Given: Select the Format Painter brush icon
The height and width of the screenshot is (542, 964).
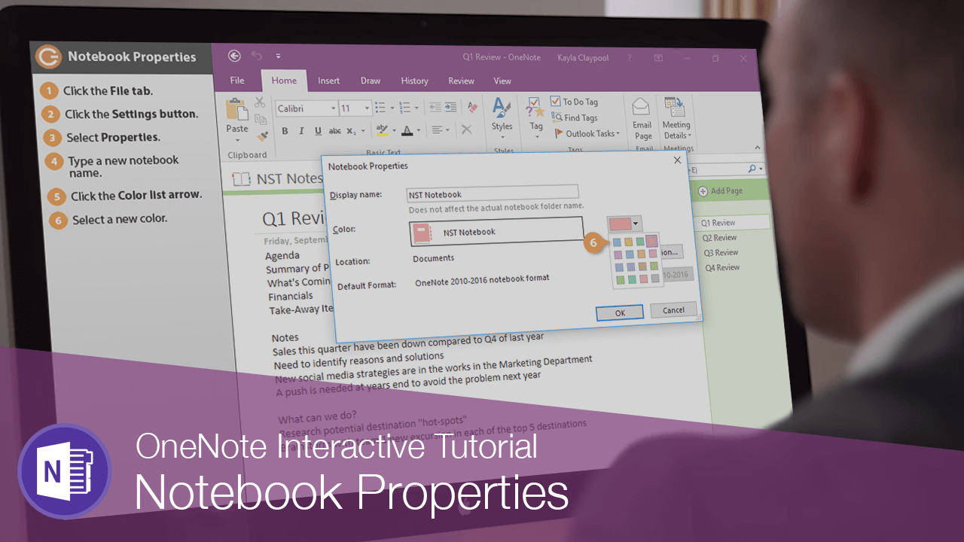Looking at the screenshot, I should click(x=262, y=135).
